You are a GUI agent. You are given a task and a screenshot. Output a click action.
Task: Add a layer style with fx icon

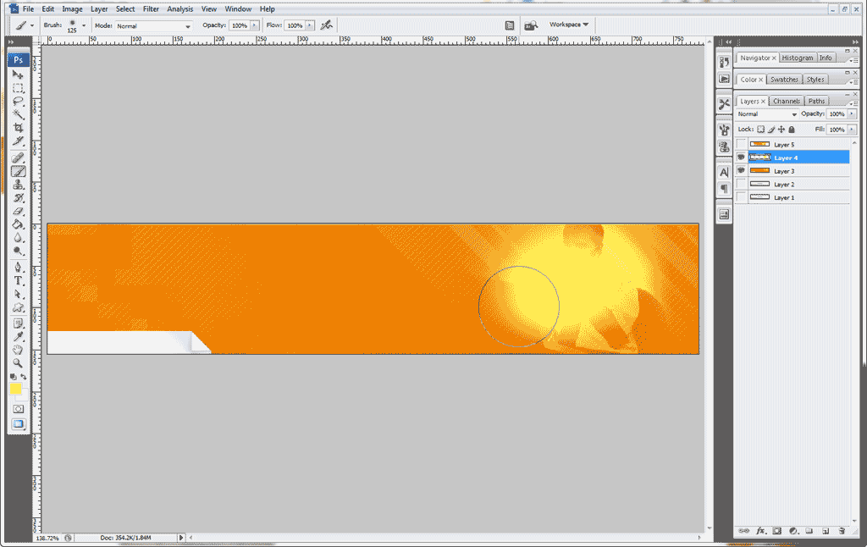(x=760, y=531)
